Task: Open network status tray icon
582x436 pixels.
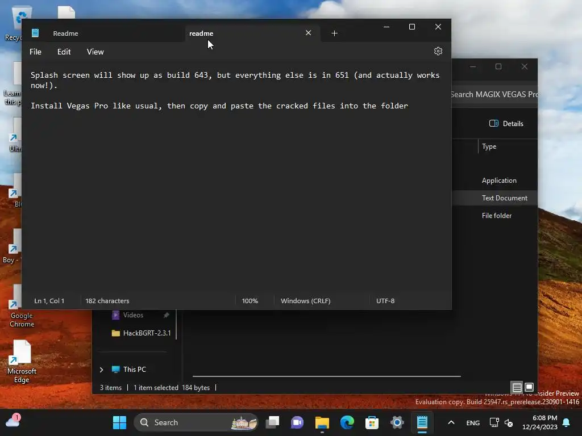Action: point(494,422)
